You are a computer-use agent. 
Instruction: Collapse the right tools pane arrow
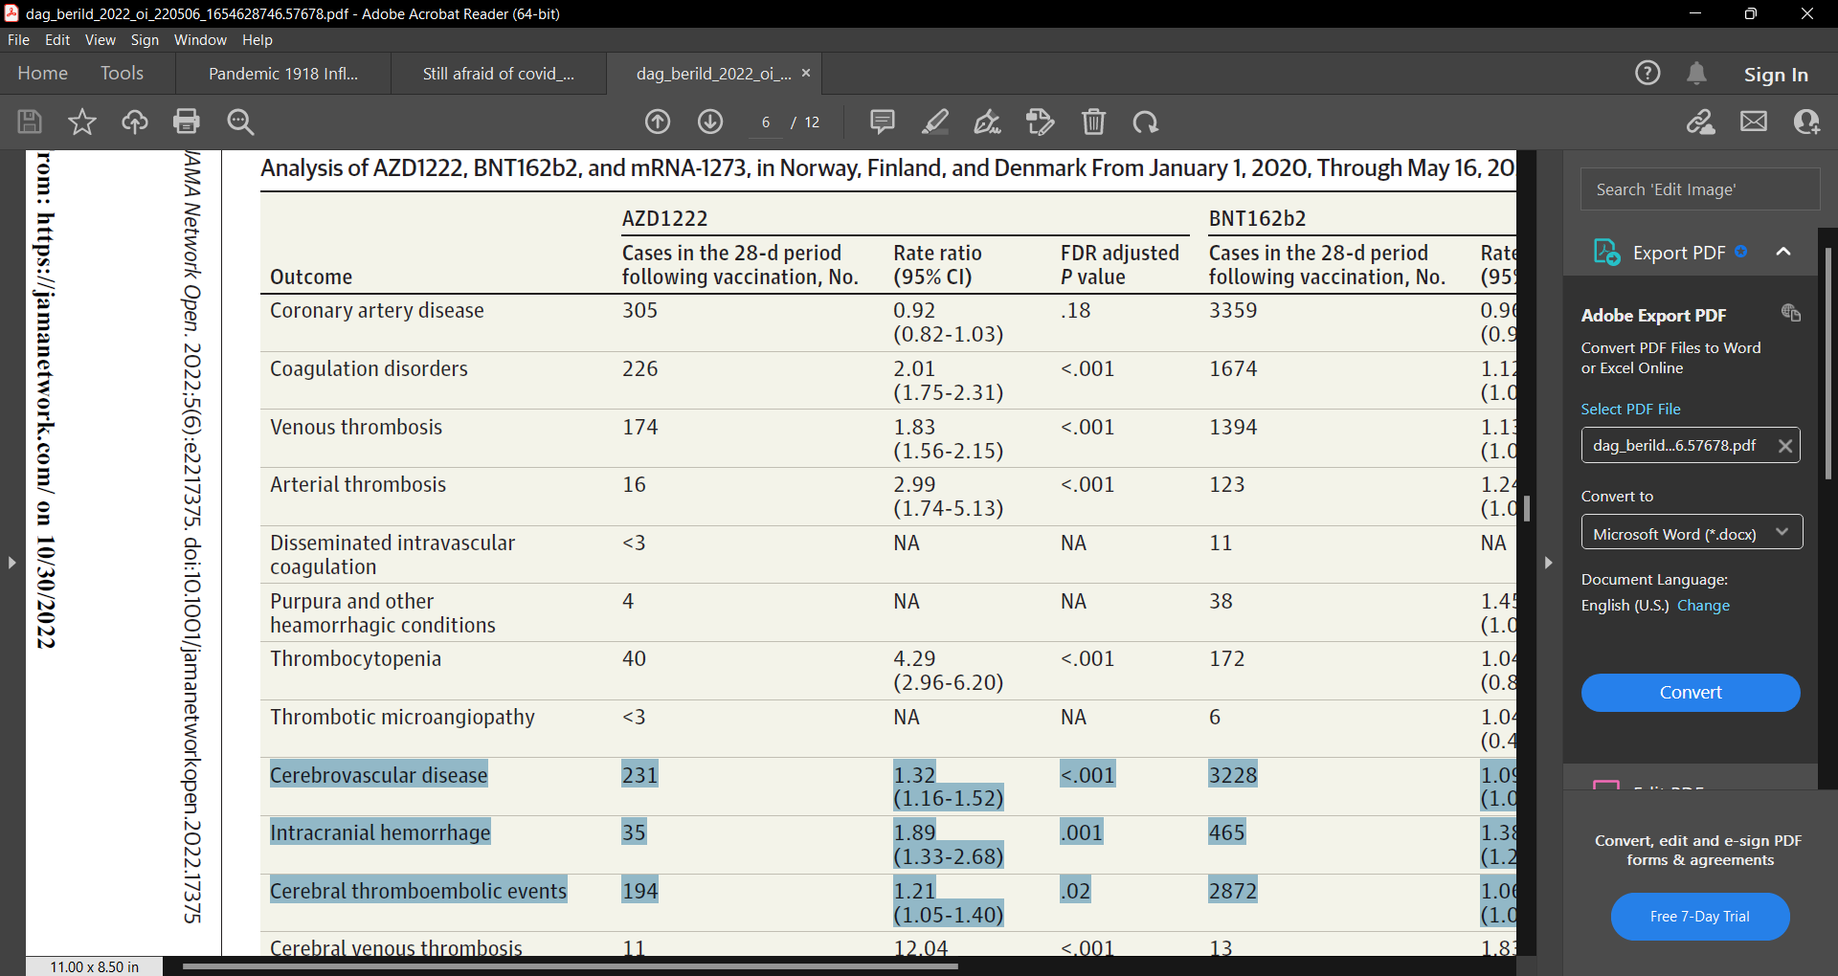[x=1548, y=563]
